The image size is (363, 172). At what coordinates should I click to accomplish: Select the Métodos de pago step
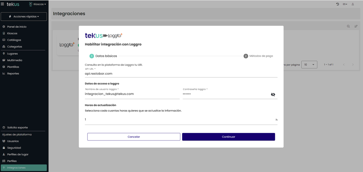point(258,56)
